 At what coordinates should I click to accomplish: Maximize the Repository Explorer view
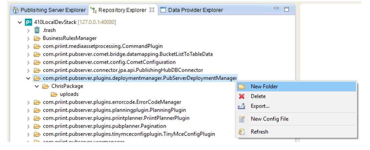[287, 10]
